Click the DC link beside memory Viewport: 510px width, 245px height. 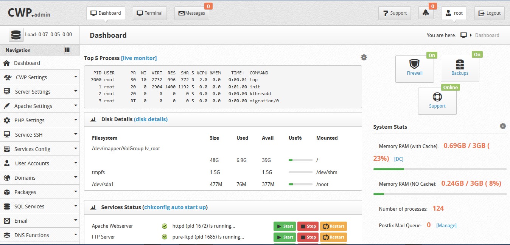[x=399, y=159]
